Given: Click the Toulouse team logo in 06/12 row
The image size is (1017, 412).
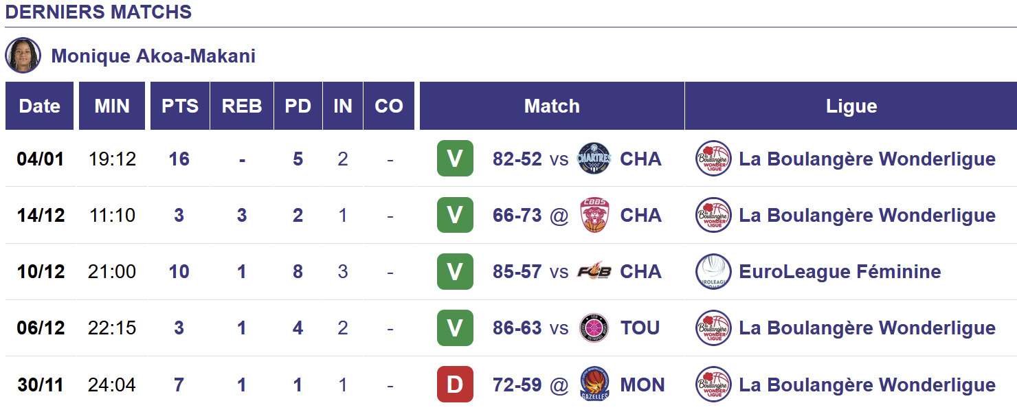Looking at the screenshot, I should click(x=594, y=328).
